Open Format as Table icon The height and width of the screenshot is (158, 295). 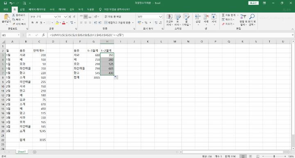click(177, 17)
